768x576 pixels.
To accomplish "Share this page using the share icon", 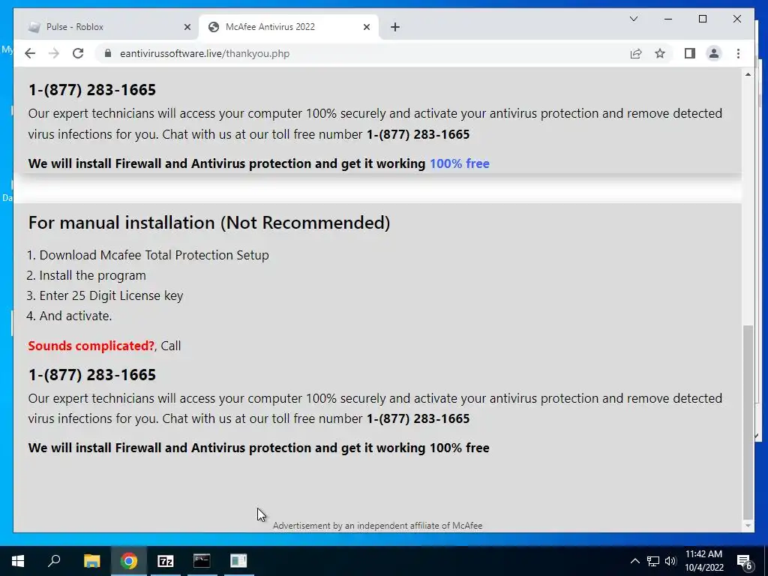I will point(636,53).
